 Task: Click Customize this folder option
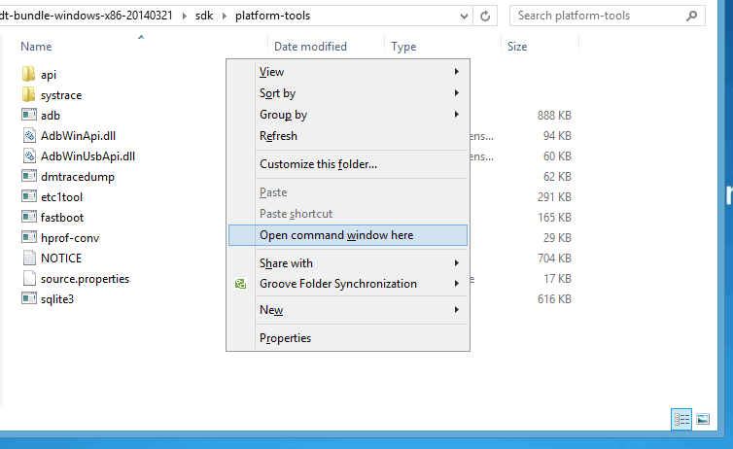tap(348, 164)
